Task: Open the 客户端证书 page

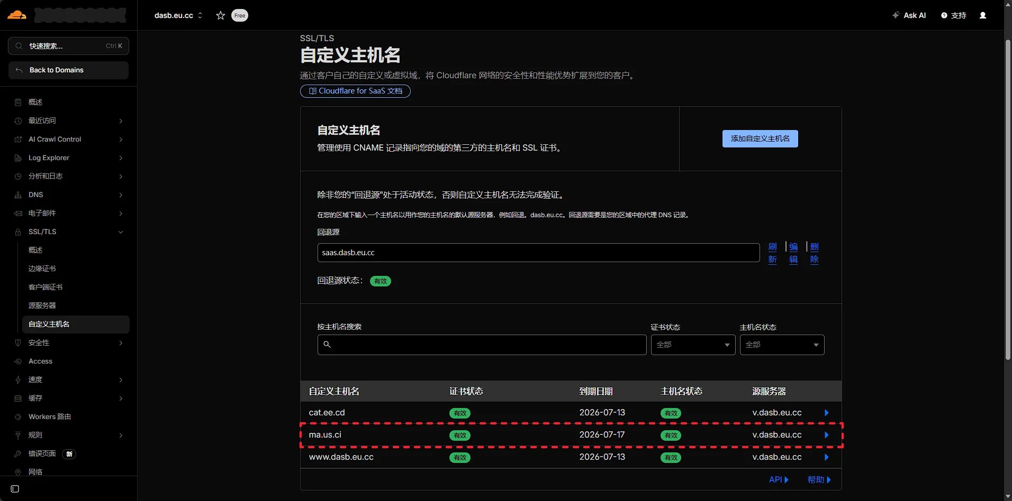Action: pyautogui.click(x=46, y=287)
